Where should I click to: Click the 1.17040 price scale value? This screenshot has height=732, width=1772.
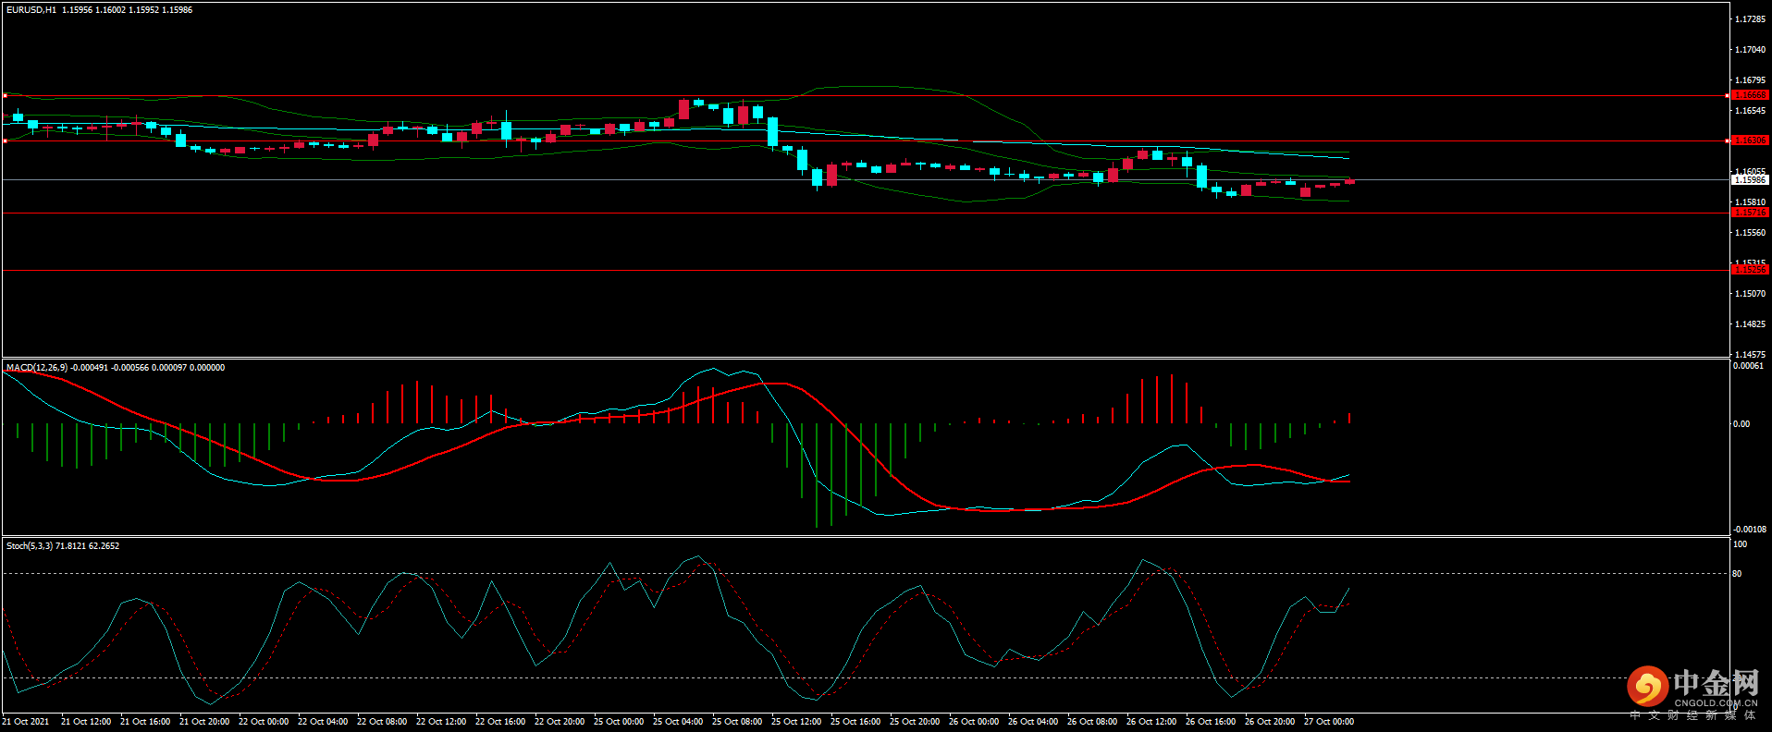click(1750, 50)
